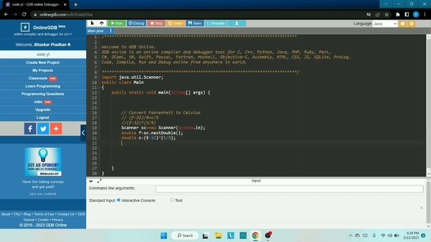
Task: Fold the Main class block at line 11
Action: pyautogui.click(x=99, y=87)
